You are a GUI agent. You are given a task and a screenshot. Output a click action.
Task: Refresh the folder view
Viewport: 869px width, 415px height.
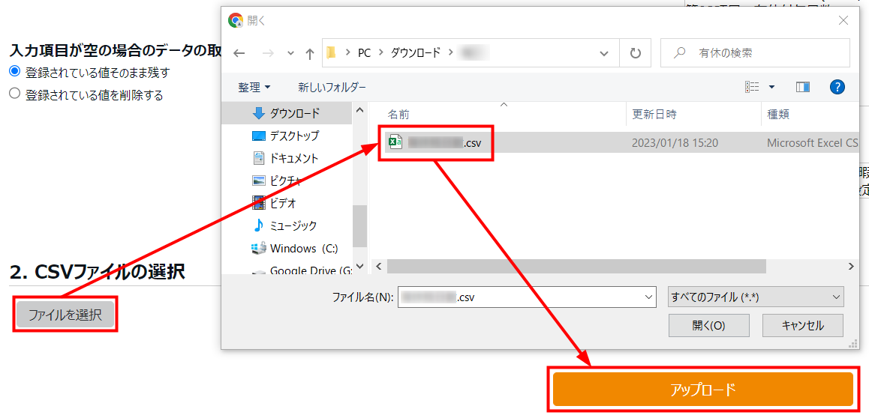coord(636,53)
